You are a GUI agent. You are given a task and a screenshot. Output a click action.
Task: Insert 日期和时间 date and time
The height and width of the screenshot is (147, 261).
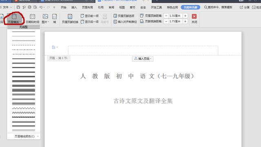pos(33,19)
